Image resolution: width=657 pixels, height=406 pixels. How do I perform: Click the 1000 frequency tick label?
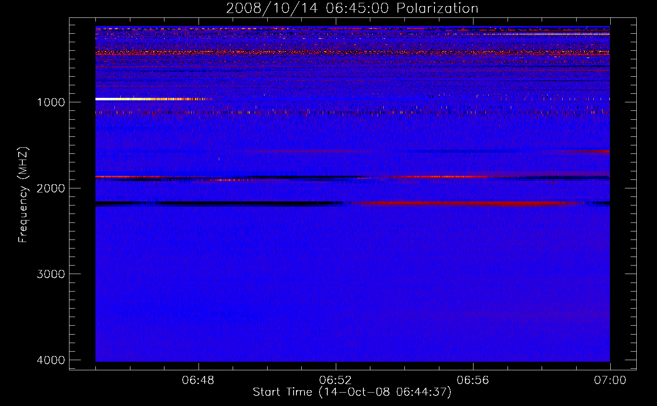51,102
